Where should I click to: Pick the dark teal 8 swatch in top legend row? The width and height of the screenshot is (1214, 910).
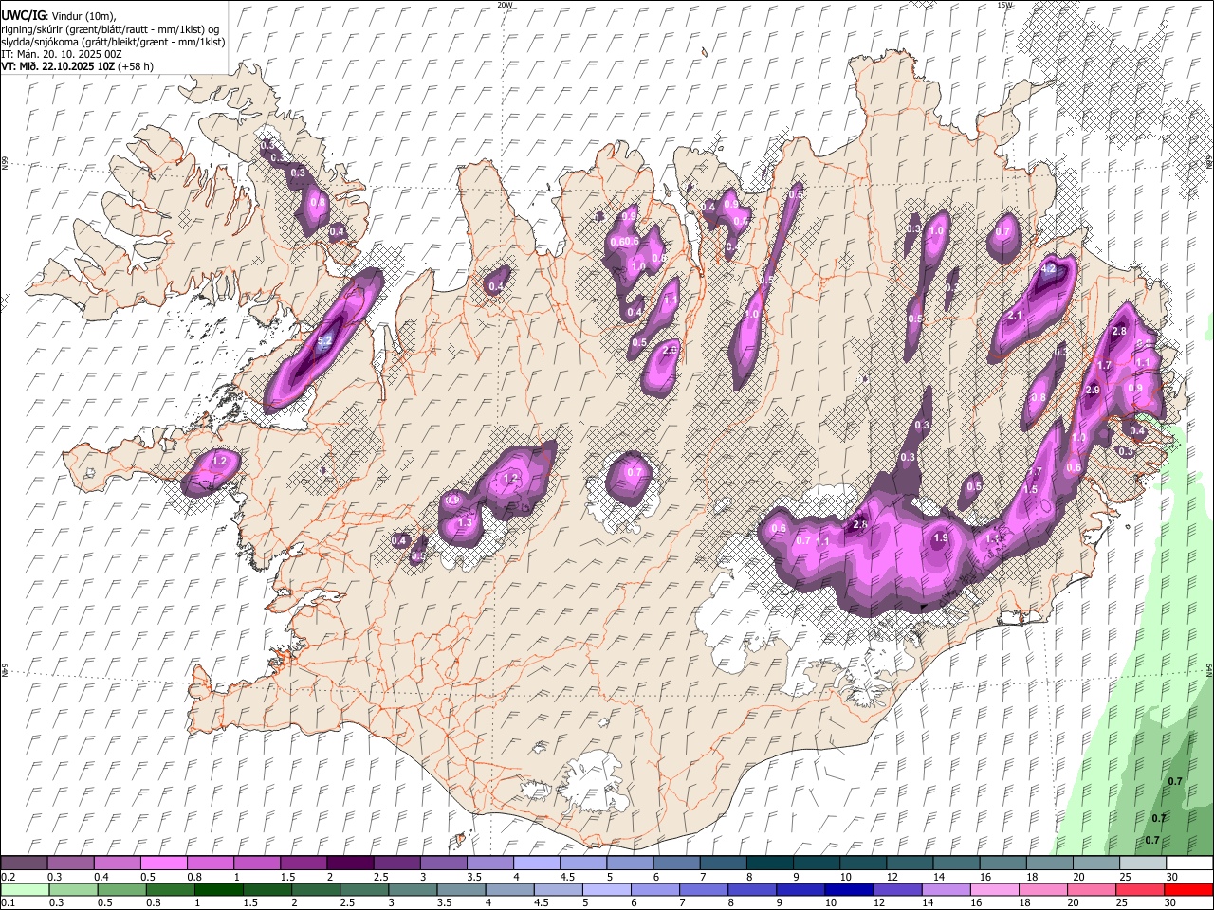click(769, 864)
